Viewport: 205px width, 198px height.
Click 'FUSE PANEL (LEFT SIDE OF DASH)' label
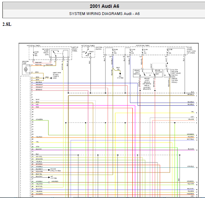pos(191,50)
